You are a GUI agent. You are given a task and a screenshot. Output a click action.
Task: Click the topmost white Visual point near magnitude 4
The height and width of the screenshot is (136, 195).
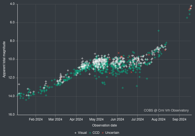click(191, 6)
